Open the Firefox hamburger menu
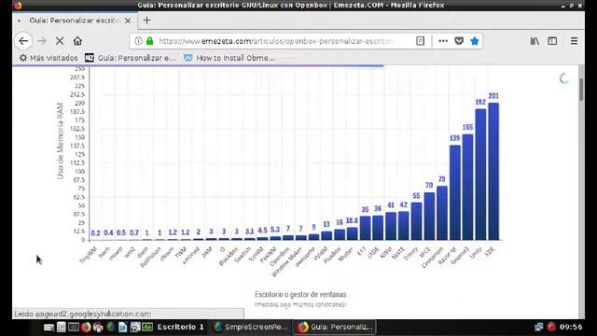This screenshot has height=336, width=597. [x=574, y=41]
